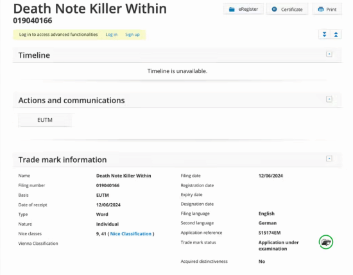Image resolution: width=353 pixels, height=275 pixels.
Task: Collapse the Trade mark information section
Action: (329, 158)
